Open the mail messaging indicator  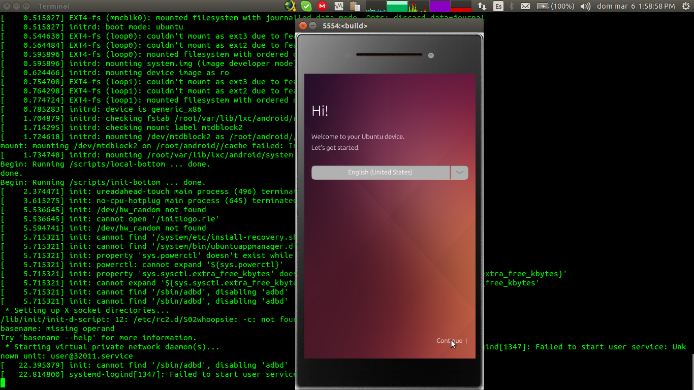(x=525, y=6)
